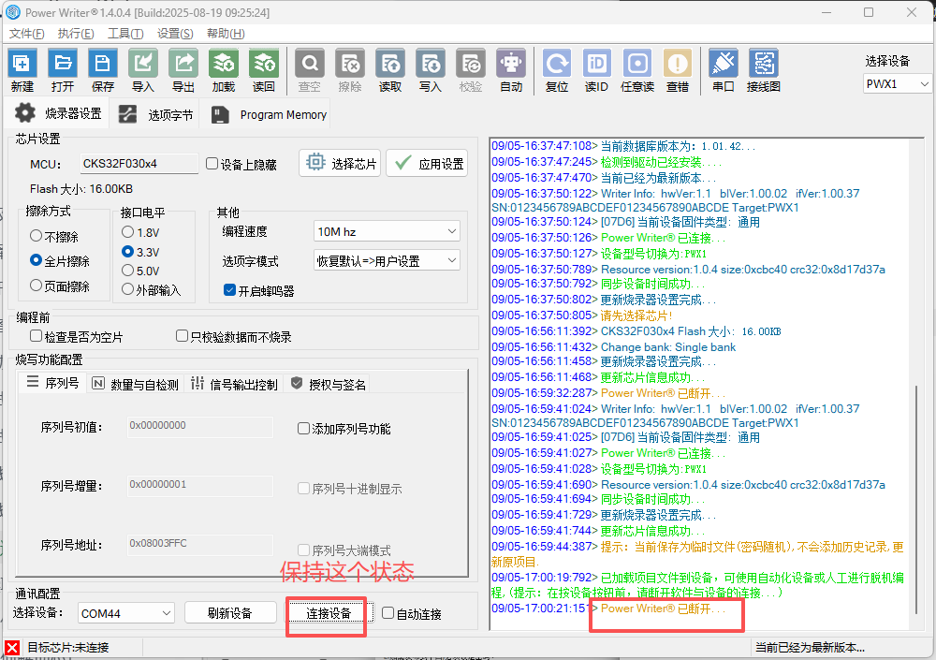Image resolution: width=936 pixels, height=660 pixels.
Task: Click the red X target status icon
Action: tap(12, 648)
